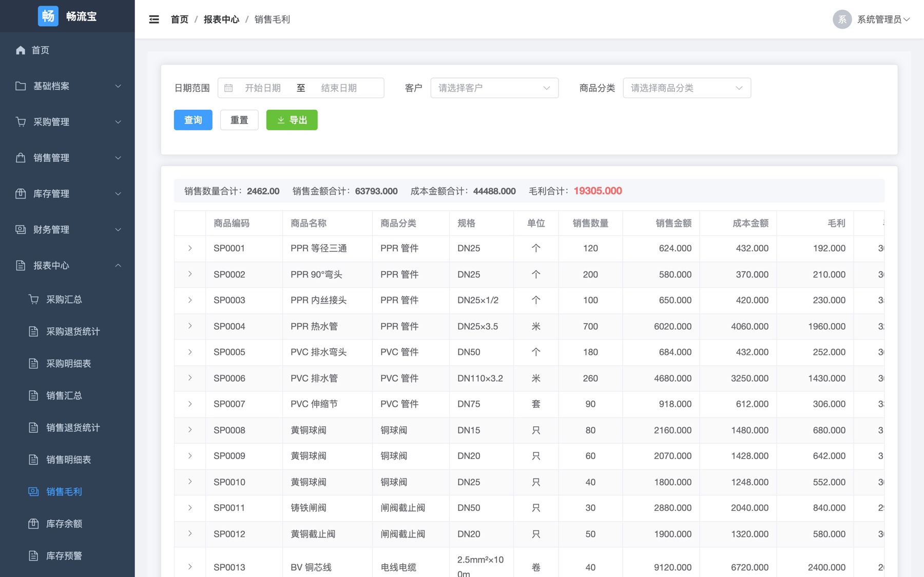The width and height of the screenshot is (924, 577).
Task: Click the folder icon of 基础档案
Action: click(21, 86)
